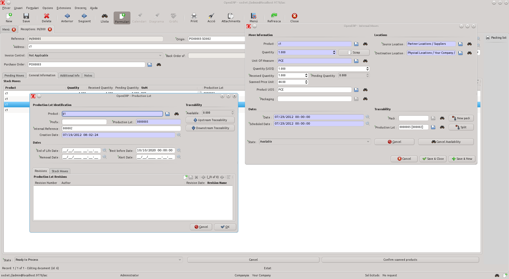Click the New pack button
The height and width of the screenshot is (279, 509).
[x=461, y=118]
